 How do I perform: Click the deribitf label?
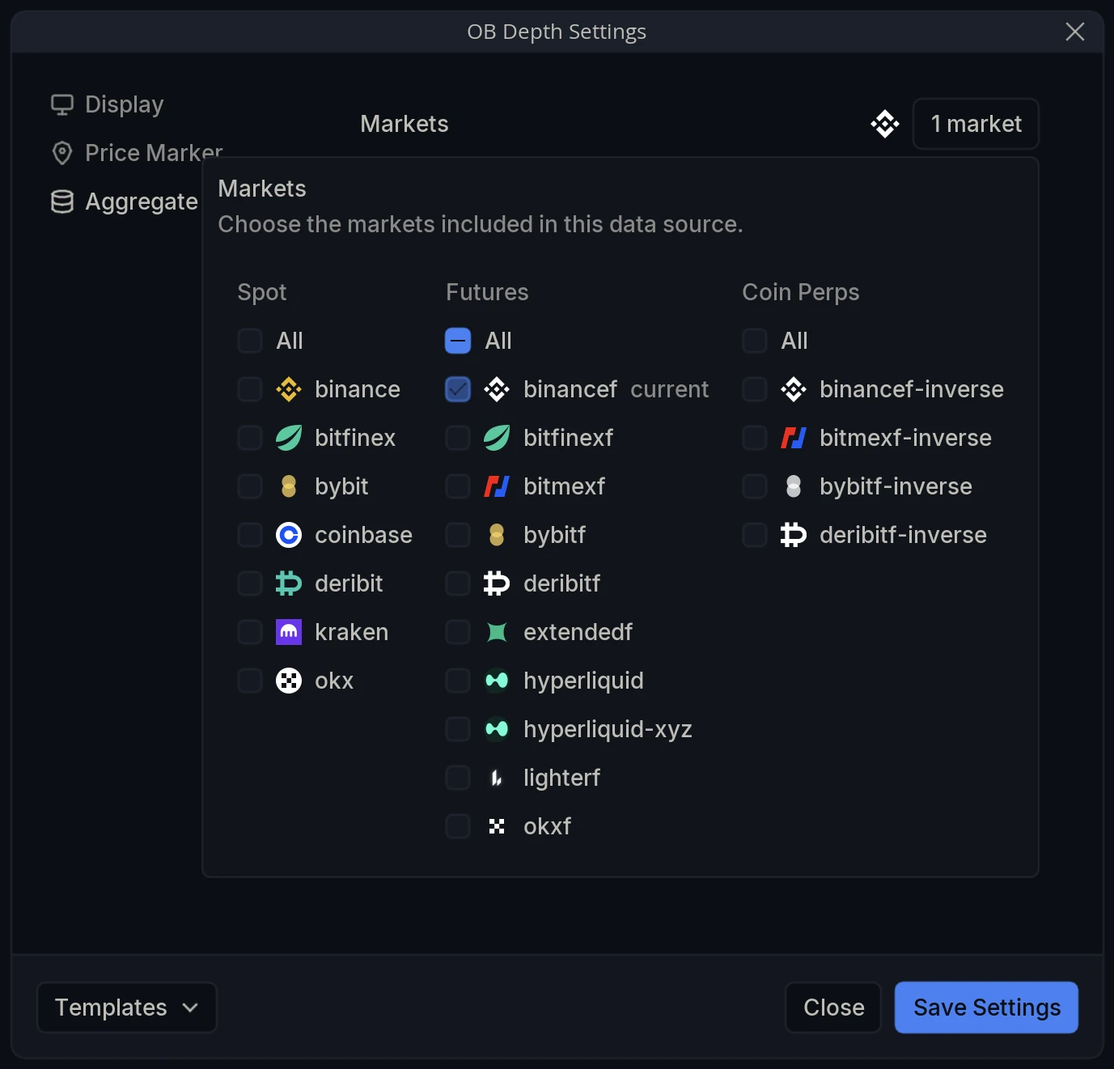(x=561, y=583)
